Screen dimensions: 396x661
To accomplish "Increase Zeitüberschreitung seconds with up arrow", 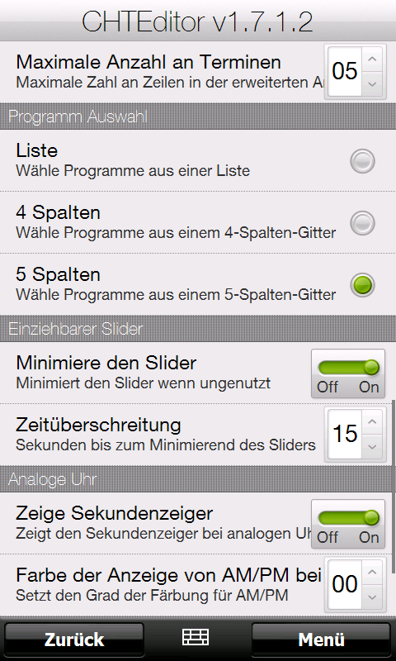I will click(x=372, y=421).
